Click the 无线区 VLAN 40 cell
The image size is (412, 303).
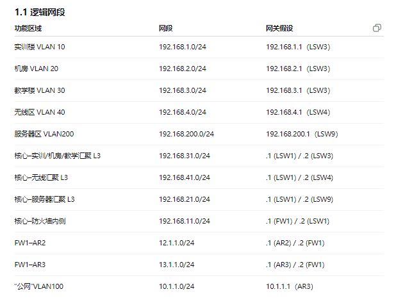39,112
